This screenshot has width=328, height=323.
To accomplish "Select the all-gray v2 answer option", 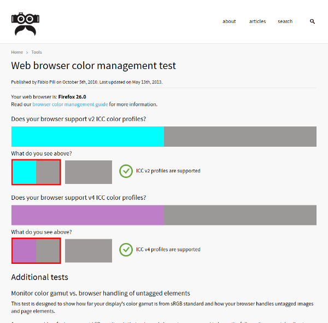I will pos(89,172).
